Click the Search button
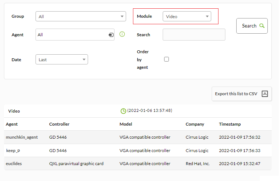Image resolution: width=279 pixels, height=181 pixels. pos(252,26)
